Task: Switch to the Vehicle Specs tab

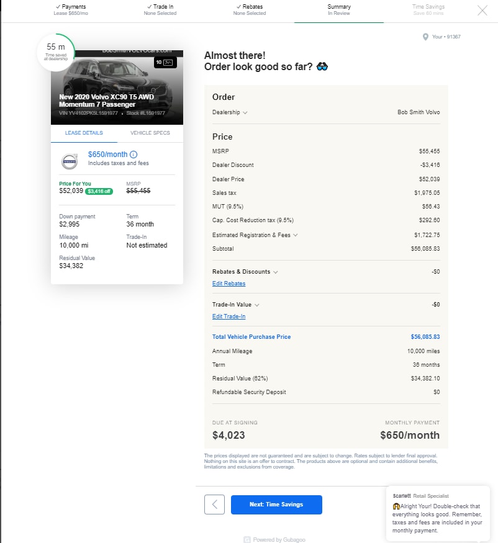Action: tap(150, 133)
